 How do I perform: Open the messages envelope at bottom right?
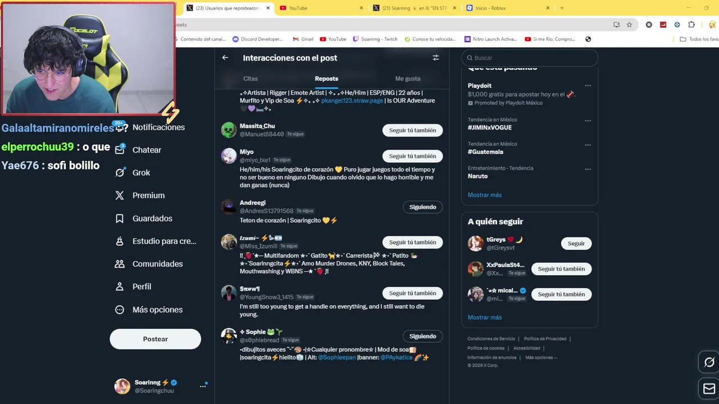[x=709, y=388]
